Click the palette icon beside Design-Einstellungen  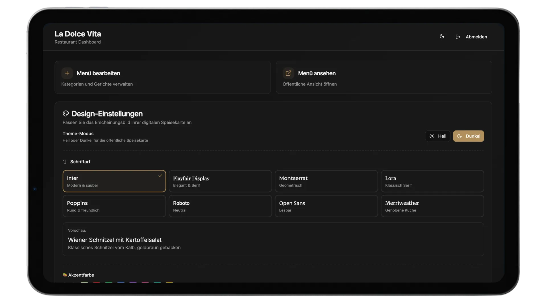click(x=66, y=114)
